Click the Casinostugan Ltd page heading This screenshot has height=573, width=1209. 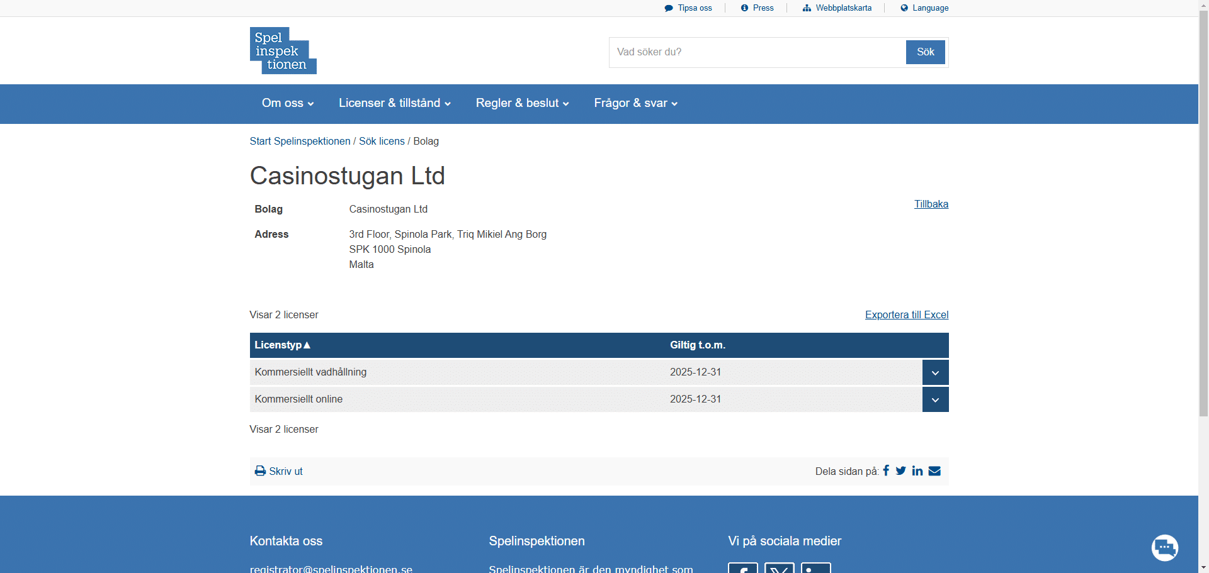[347, 175]
